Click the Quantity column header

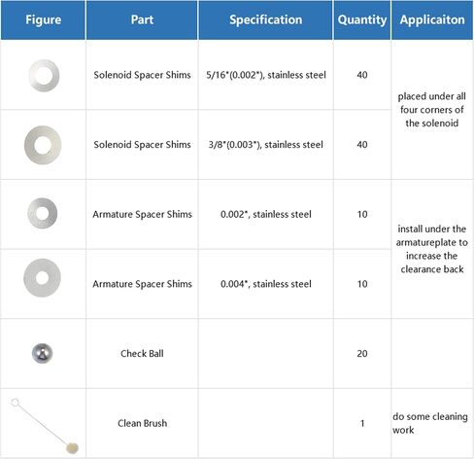pyautogui.click(x=362, y=19)
